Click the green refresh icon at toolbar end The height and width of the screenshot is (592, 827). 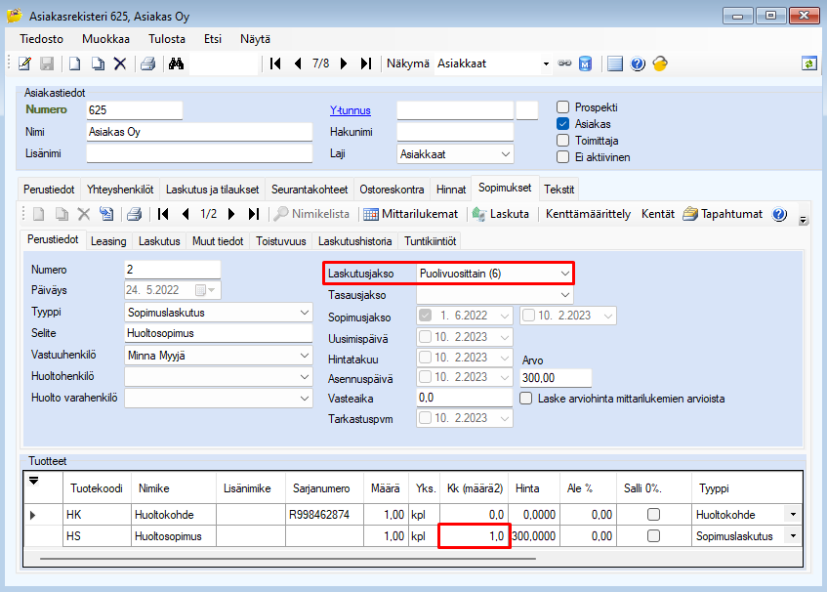tap(809, 63)
